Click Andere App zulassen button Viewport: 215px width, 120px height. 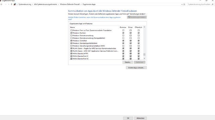[x=136, y=68]
